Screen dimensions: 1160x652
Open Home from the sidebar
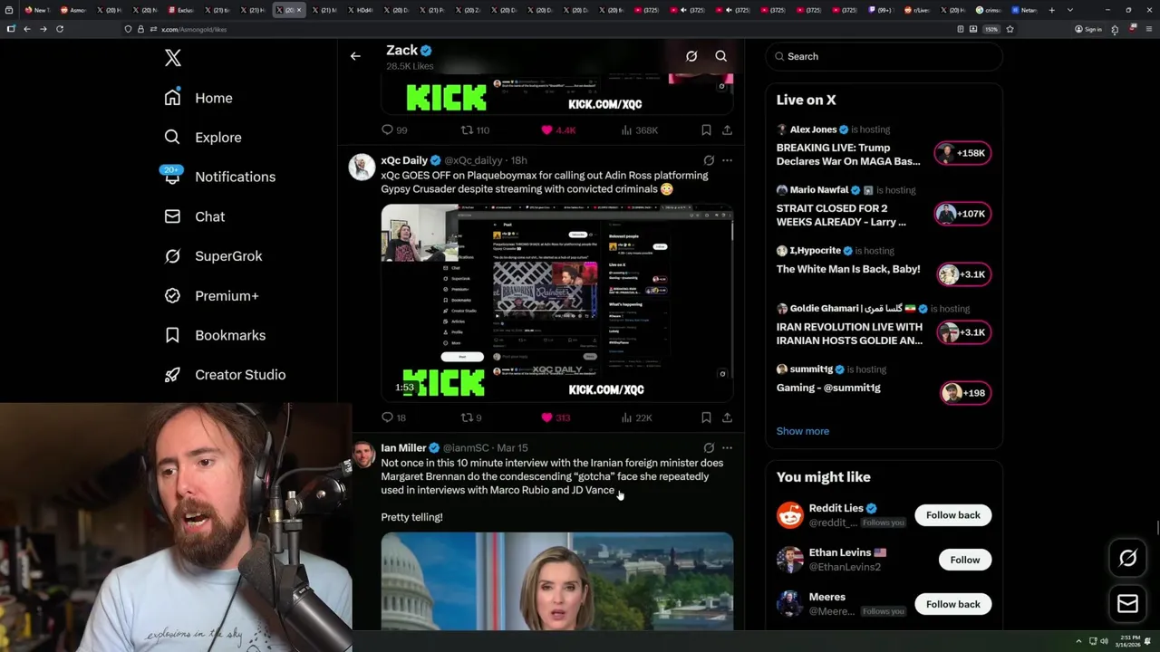tap(198, 98)
